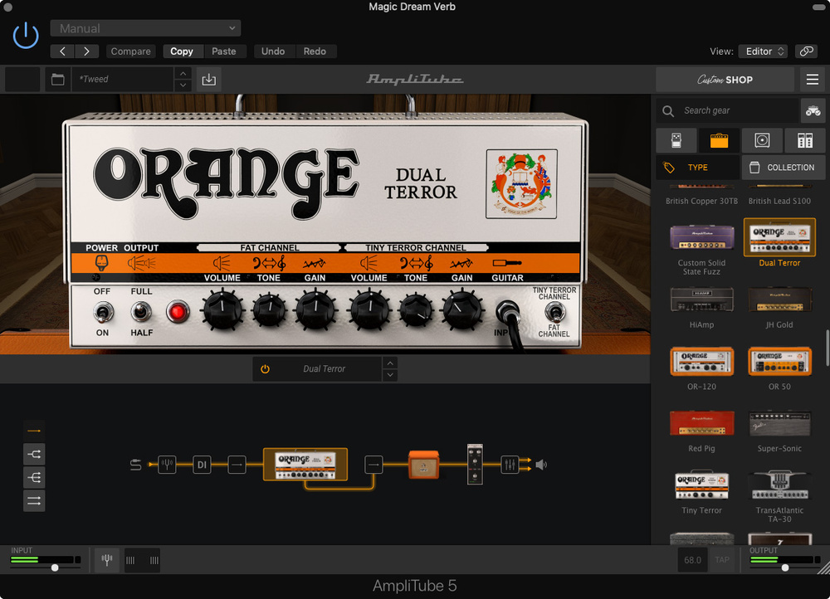
Task: Select the rack effects gear category icon
Action: click(804, 140)
